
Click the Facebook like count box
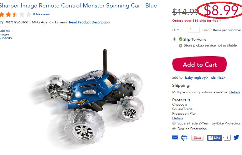tap(227, 138)
